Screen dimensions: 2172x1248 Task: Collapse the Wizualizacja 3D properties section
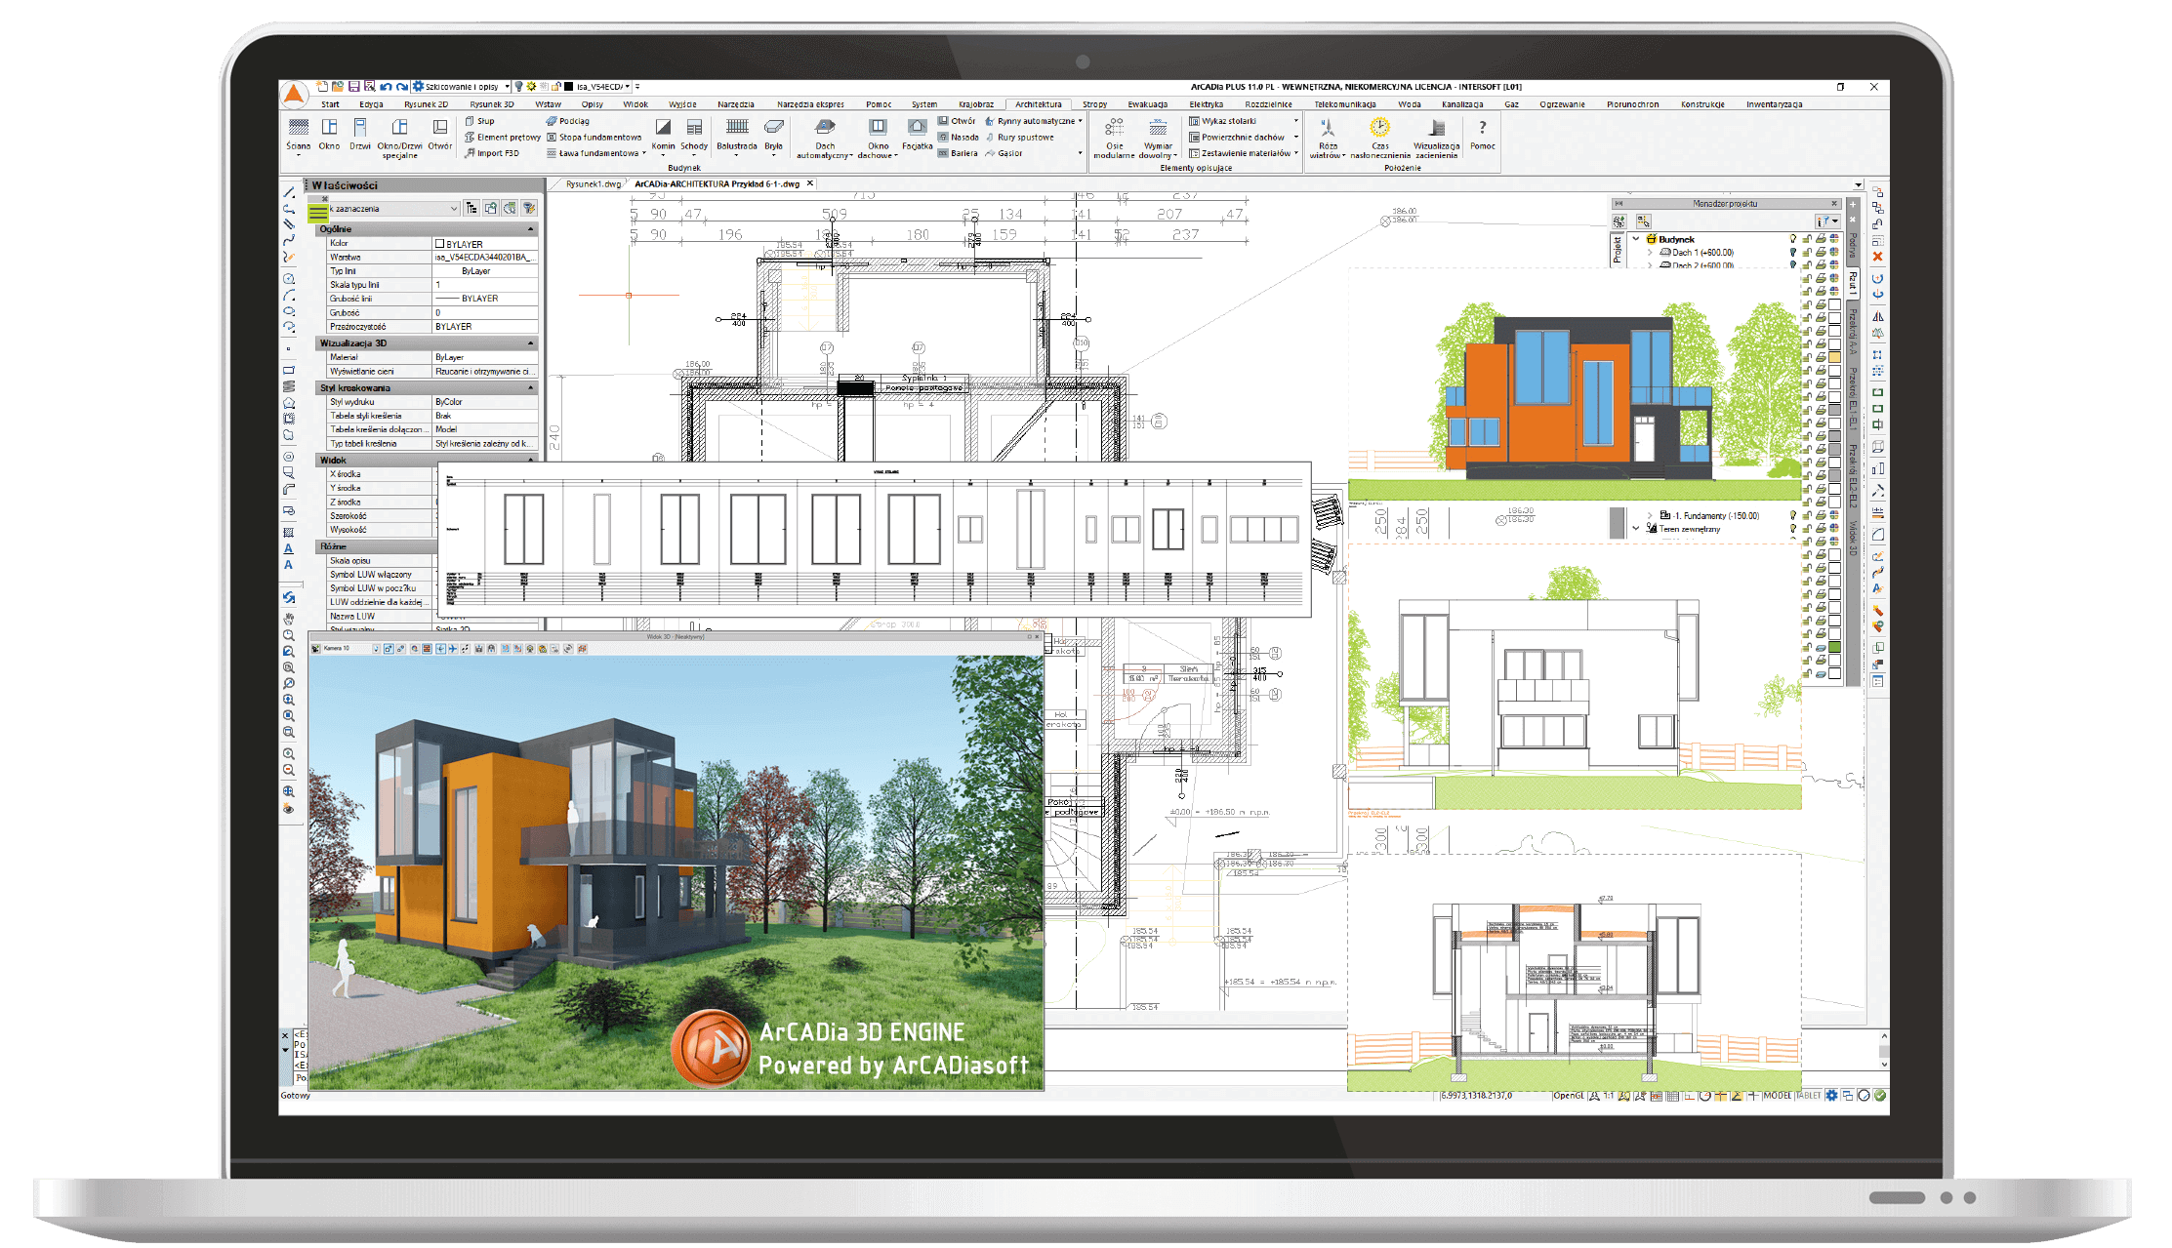(531, 343)
